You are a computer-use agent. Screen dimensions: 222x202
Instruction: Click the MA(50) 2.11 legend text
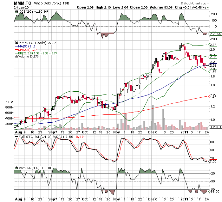tap(27, 46)
